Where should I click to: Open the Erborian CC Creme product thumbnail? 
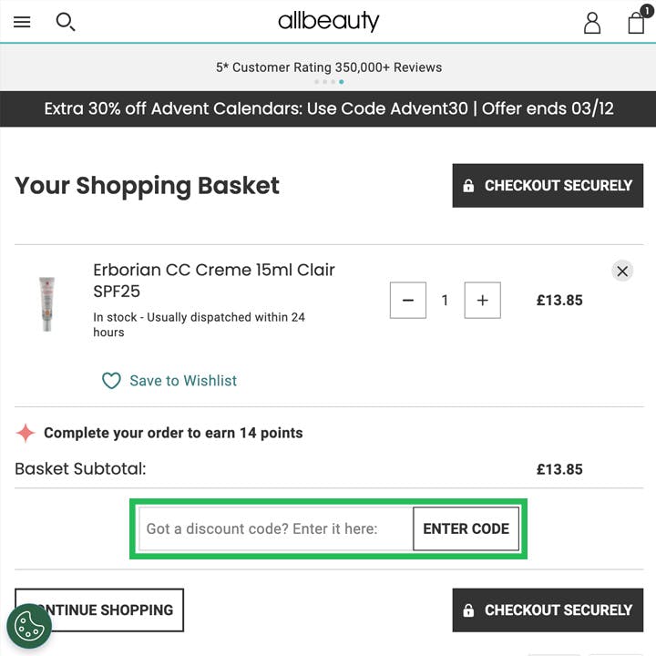(x=46, y=302)
